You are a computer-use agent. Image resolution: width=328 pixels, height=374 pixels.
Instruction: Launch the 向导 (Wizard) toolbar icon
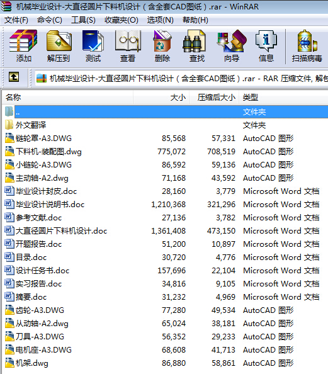click(x=232, y=40)
